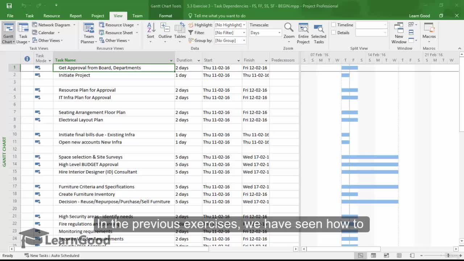Click the Tell me lightbulb search box
The height and width of the screenshot is (261, 464).
click(217, 16)
